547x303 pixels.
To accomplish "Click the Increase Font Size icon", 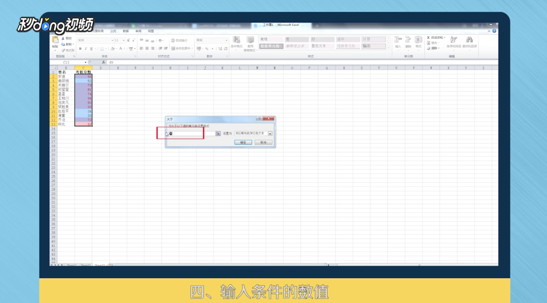I will click(x=128, y=40).
